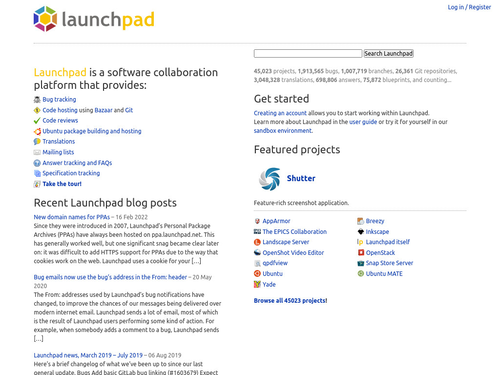Open the qpdfview project link
This screenshot has width=500, height=375.
pos(275,263)
